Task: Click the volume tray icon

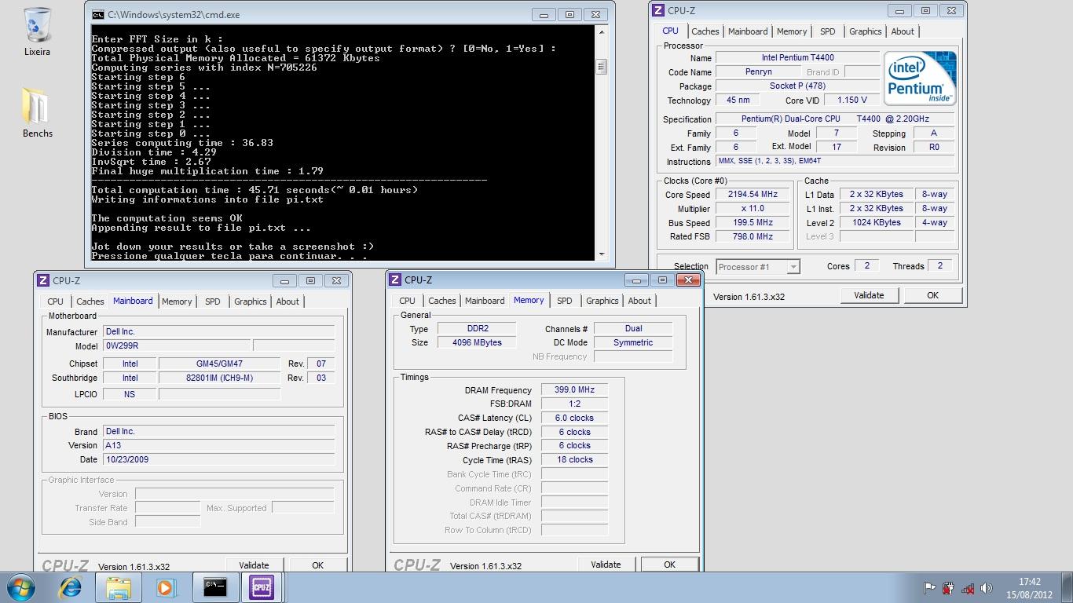Action: tap(987, 588)
